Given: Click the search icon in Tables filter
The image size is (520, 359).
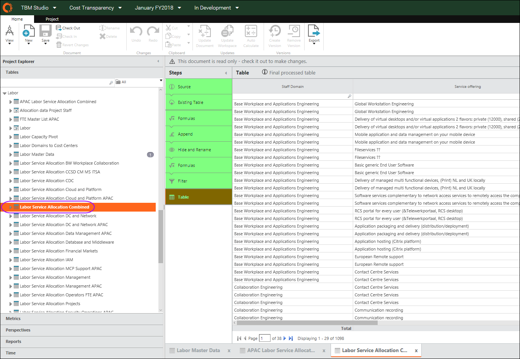Looking at the screenshot, I should click(111, 82).
